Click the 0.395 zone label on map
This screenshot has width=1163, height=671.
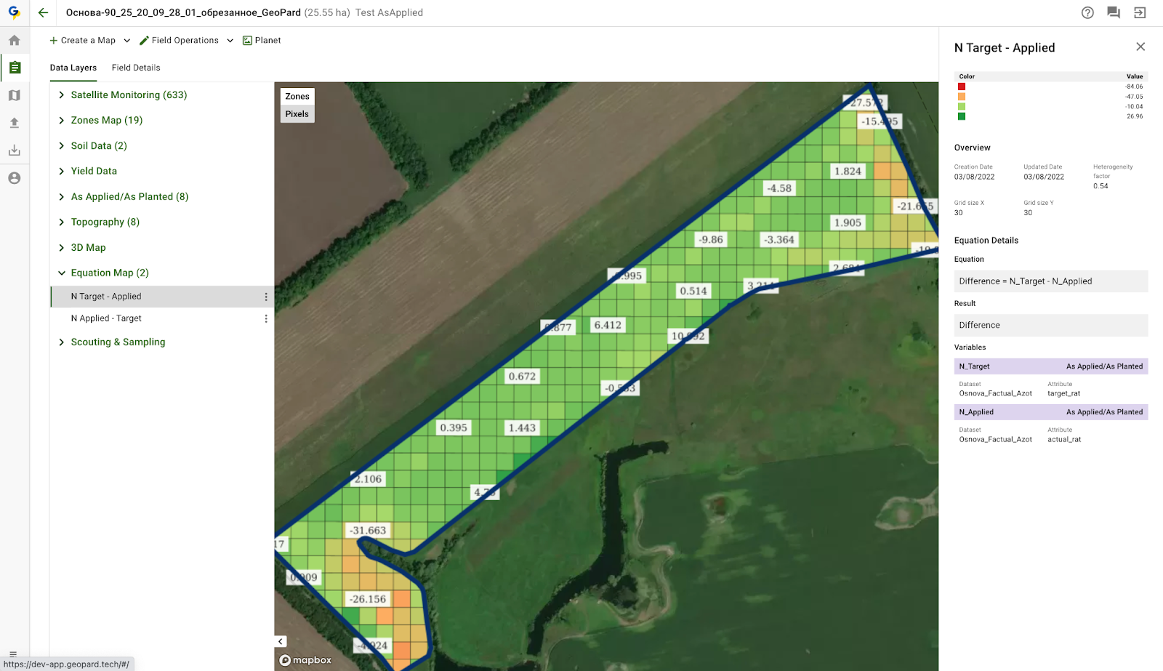coord(454,427)
